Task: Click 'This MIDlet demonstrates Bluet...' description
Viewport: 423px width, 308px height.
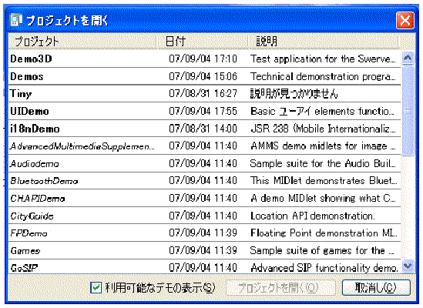Action: [324, 181]
